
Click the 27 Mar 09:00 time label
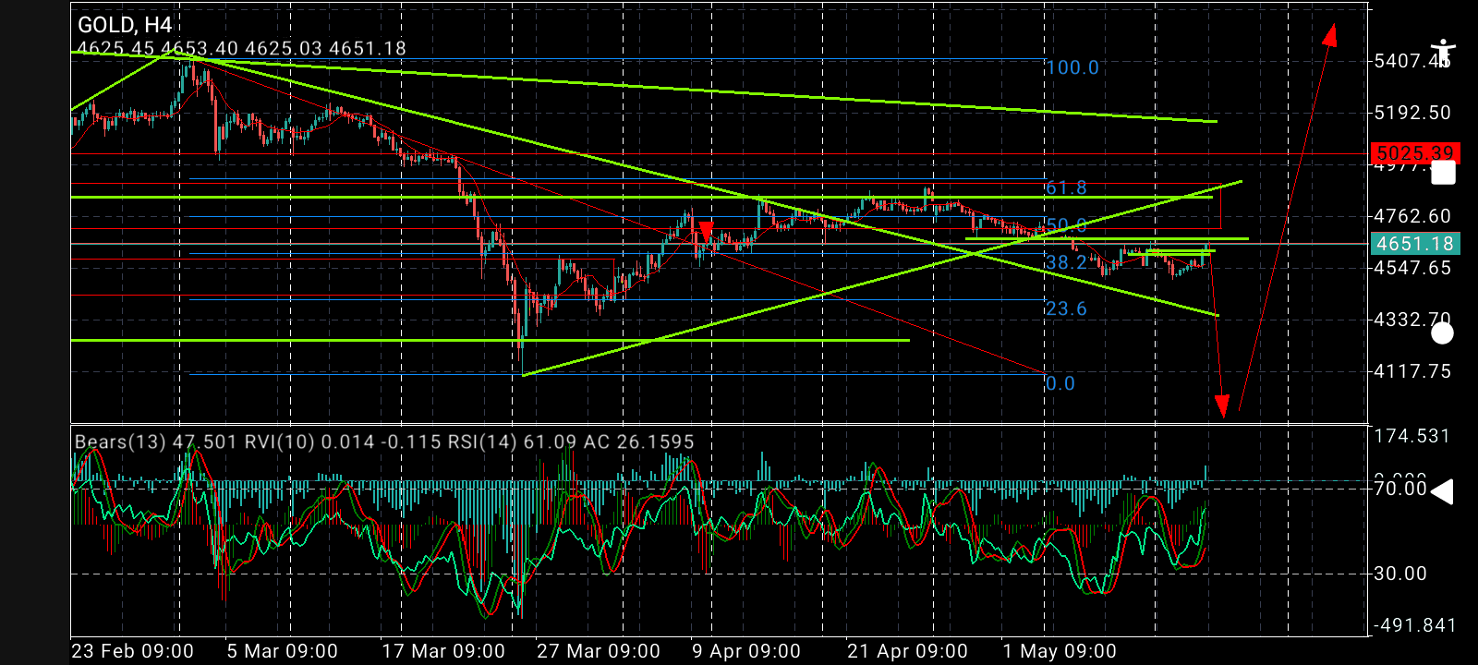coord(599,651)
